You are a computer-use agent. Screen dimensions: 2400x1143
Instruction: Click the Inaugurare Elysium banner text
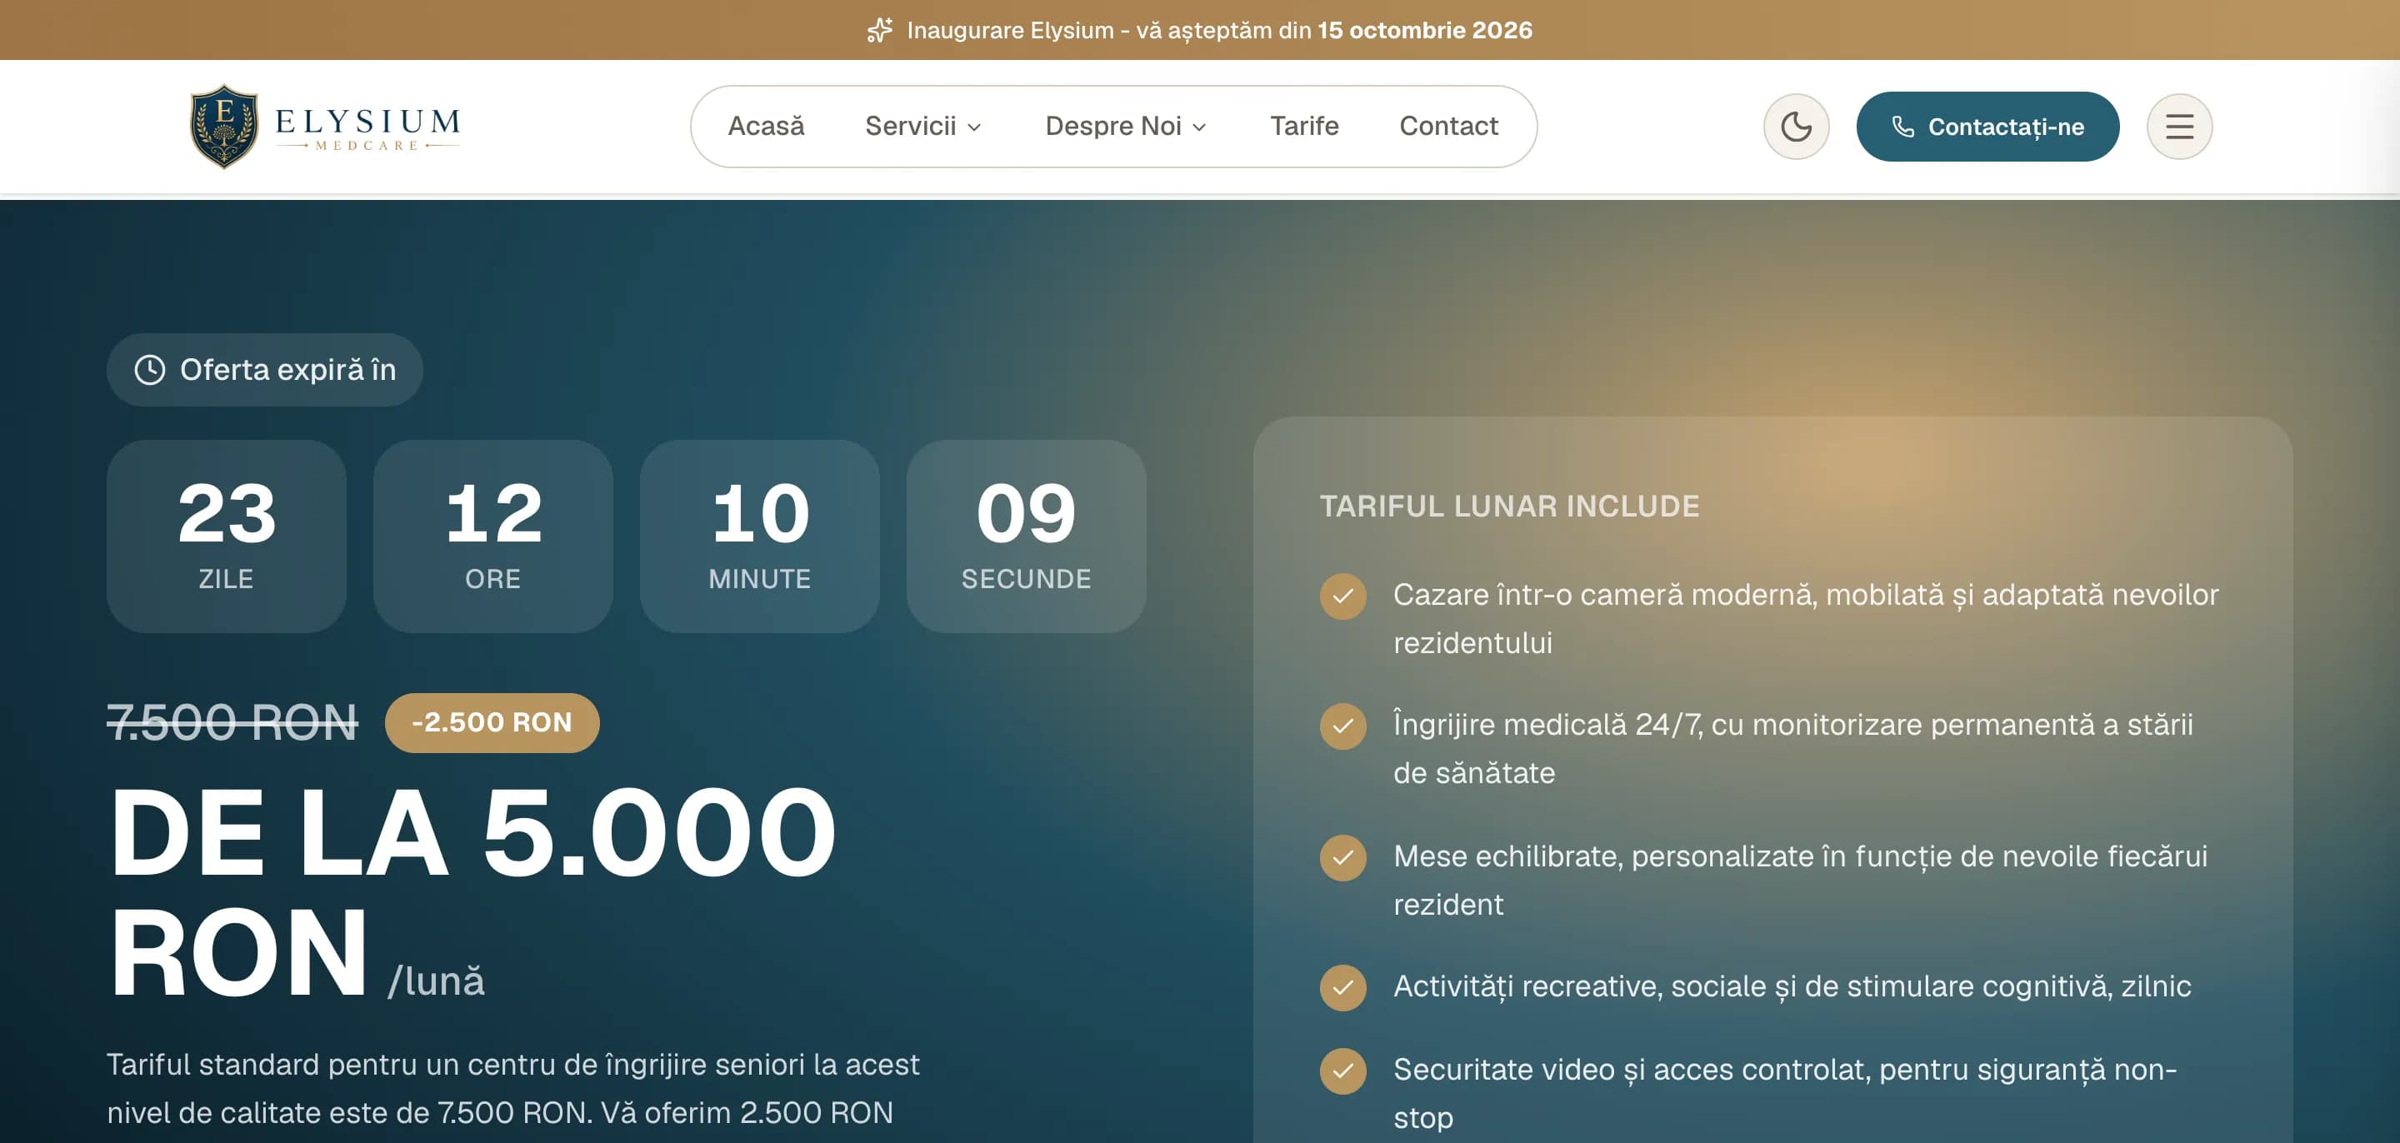pos(1218,30)
